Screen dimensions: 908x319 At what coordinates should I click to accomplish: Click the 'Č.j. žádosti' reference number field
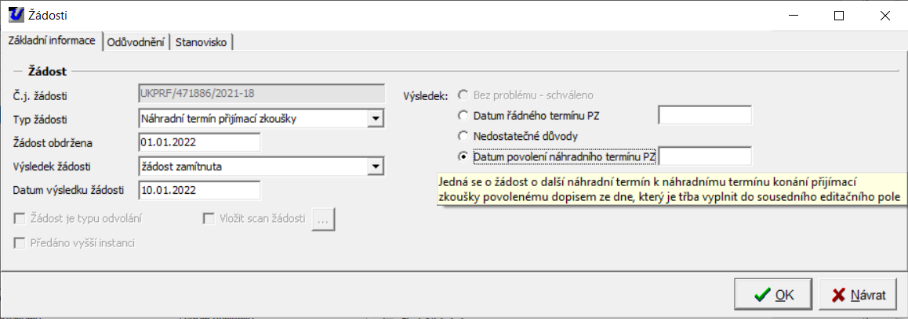coord(261,95)
